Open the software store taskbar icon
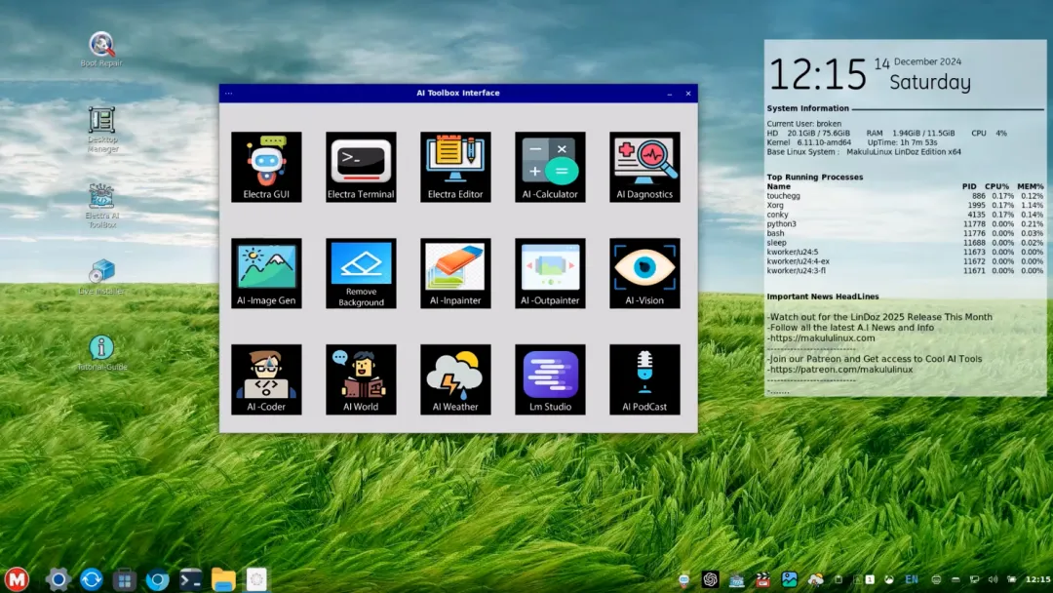The height and width of the screenshot is (593, 1053). tap(124, 579)
